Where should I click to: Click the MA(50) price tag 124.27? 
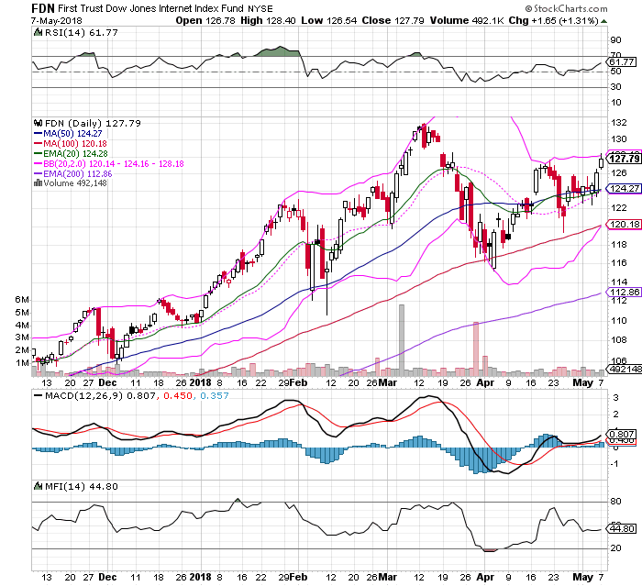(x=624, y=188)
